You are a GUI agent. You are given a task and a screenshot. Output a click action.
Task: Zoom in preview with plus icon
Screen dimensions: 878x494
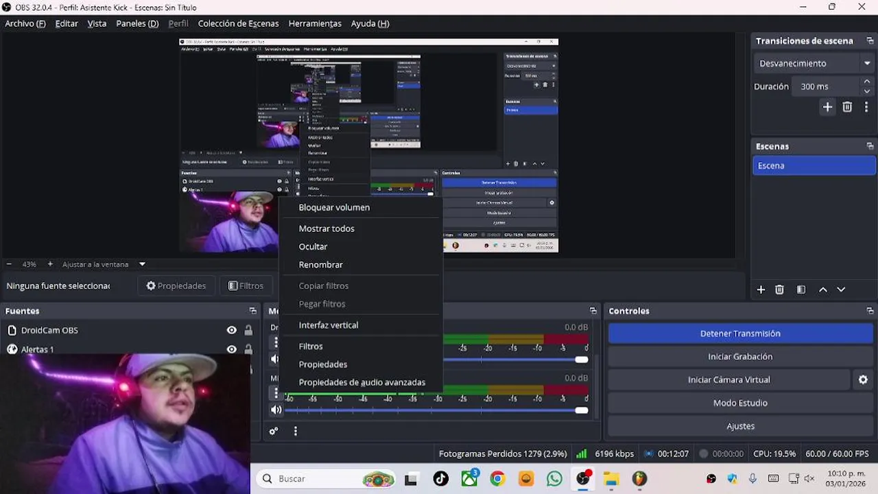tap(50, 264)
